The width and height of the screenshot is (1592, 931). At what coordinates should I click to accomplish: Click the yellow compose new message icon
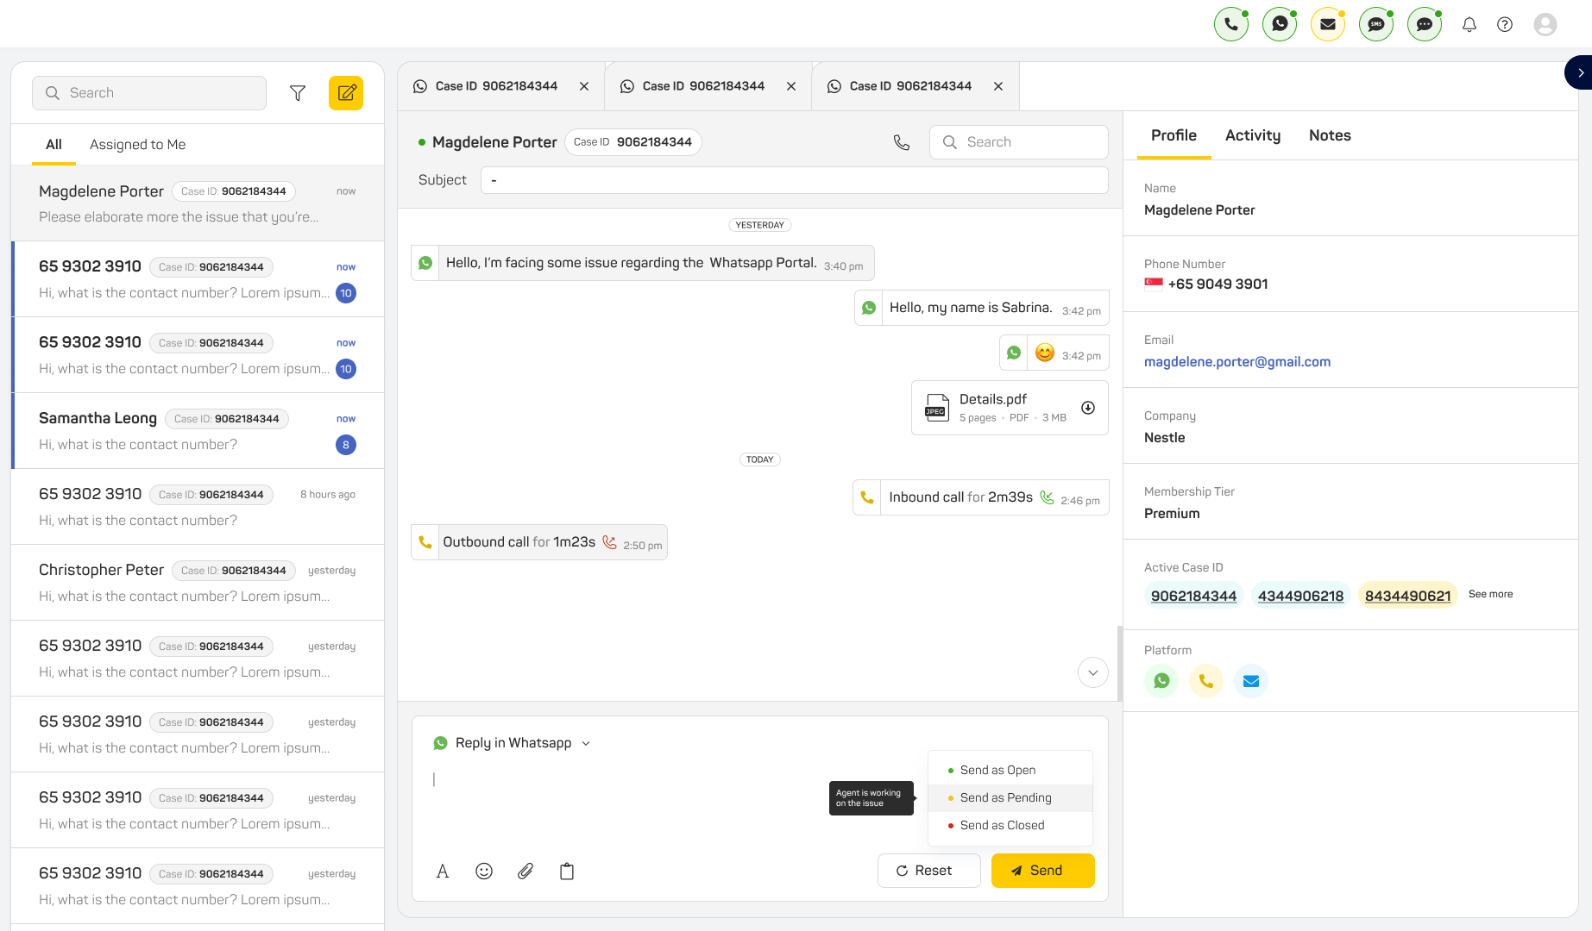346,93
